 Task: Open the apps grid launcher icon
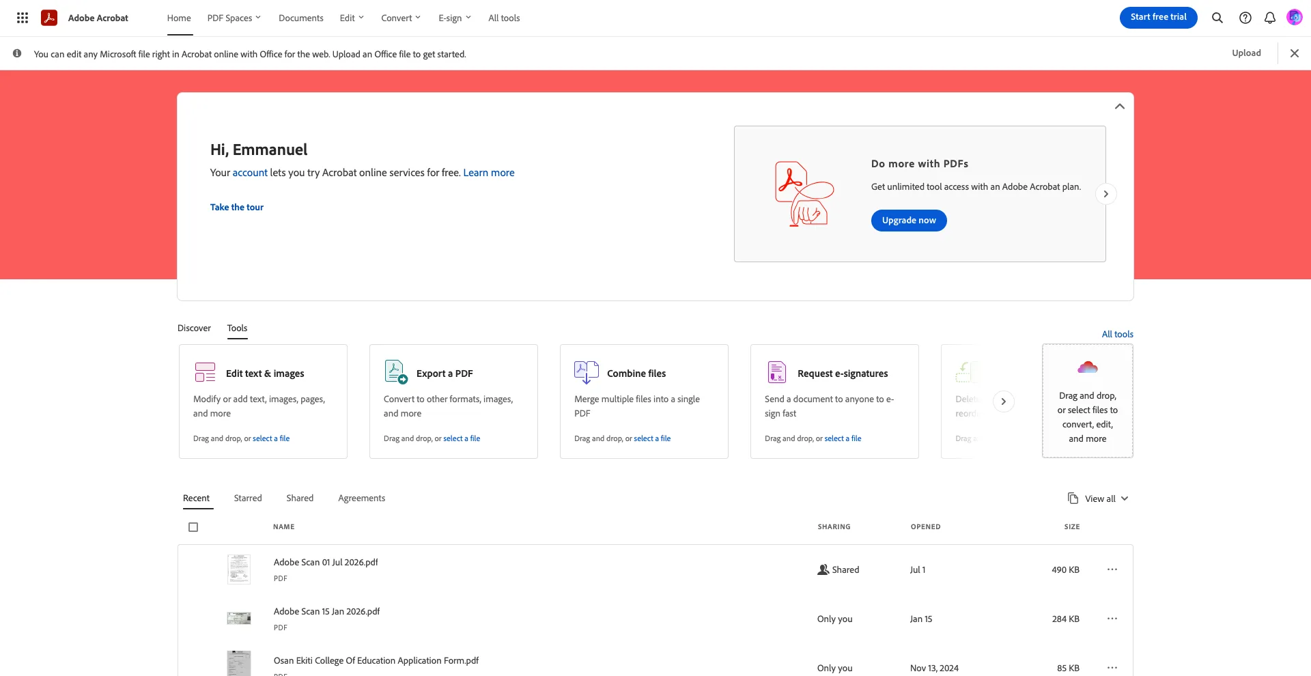pos(23,18)
